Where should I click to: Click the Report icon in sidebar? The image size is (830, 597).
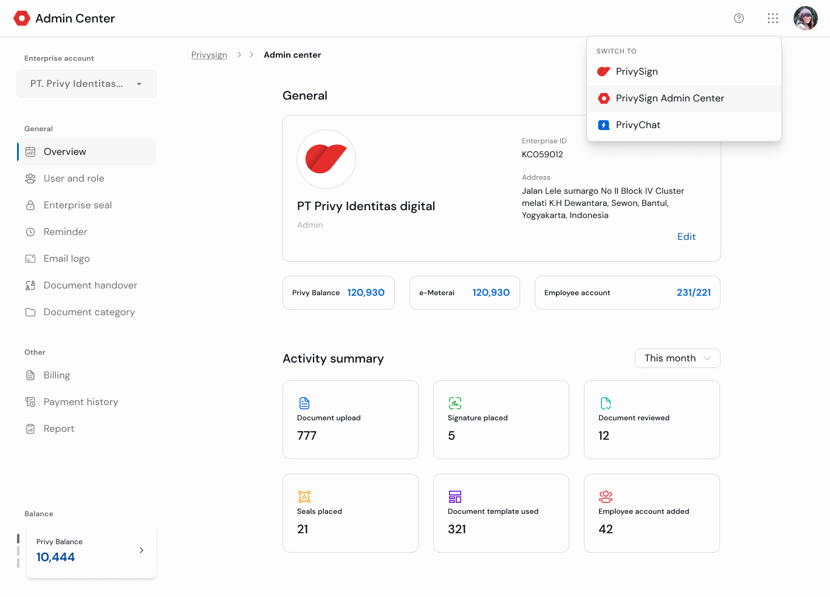pyautogui.click(x=30, y=429)
